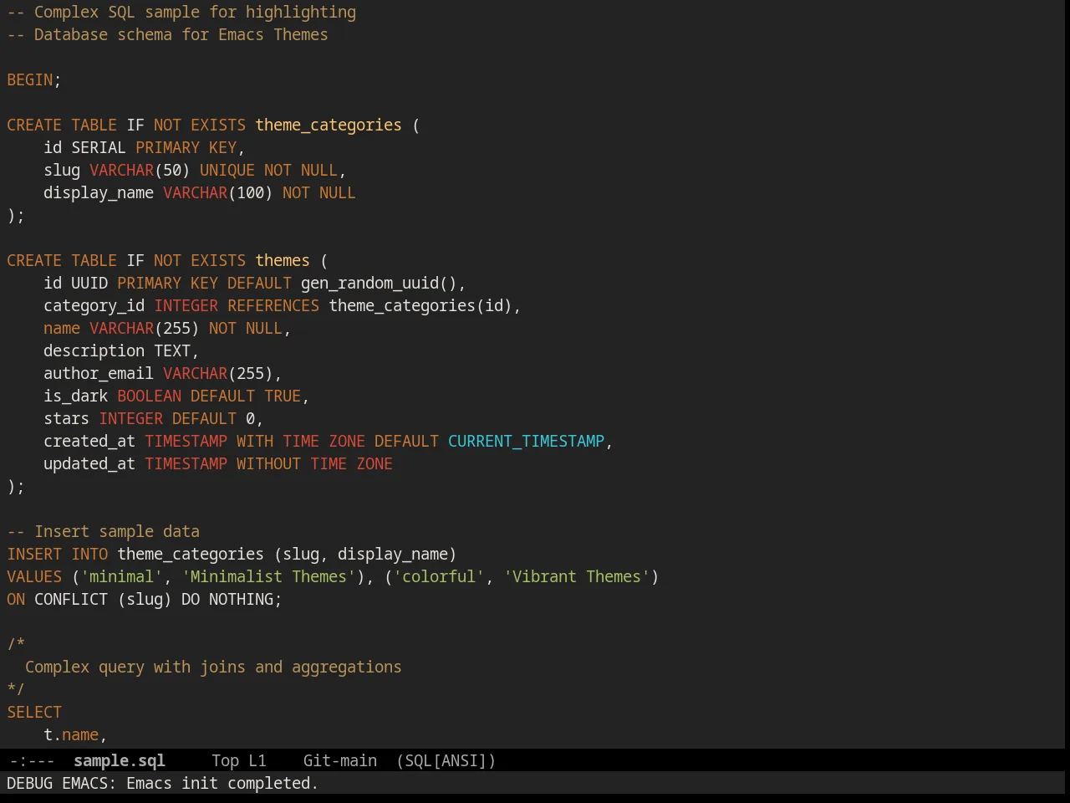Screen dimensions: 1070x803
Task: Click the BEGIN keyword
Action: [29, 79]
